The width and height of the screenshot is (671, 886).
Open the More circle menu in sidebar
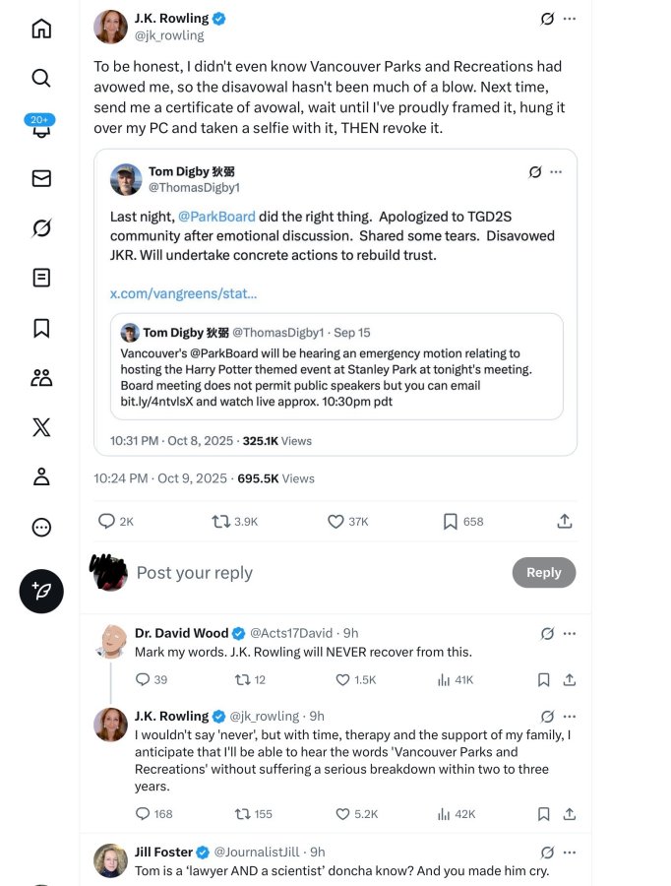coord(41,528)
